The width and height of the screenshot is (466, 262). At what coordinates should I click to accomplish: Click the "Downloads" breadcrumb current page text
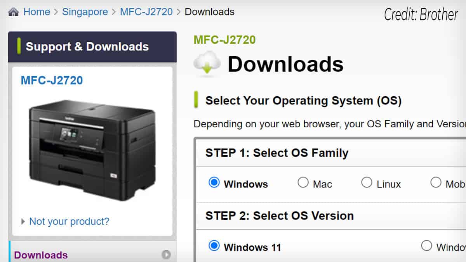coord(210,12)
